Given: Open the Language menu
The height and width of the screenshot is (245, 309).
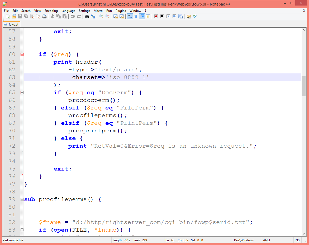Looking at the screenshot, I should pyautogui.click(x=68, y=11).
